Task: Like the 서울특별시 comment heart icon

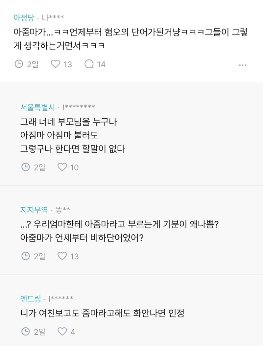Action: click(62, 167)
